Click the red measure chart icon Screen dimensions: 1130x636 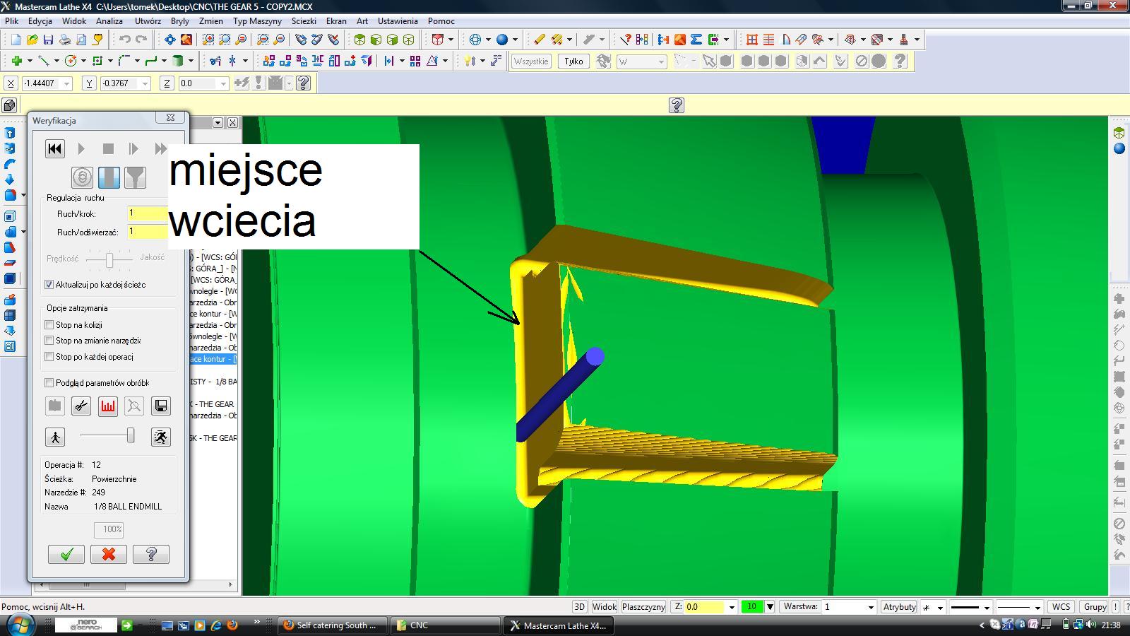[x=107, y=406]
